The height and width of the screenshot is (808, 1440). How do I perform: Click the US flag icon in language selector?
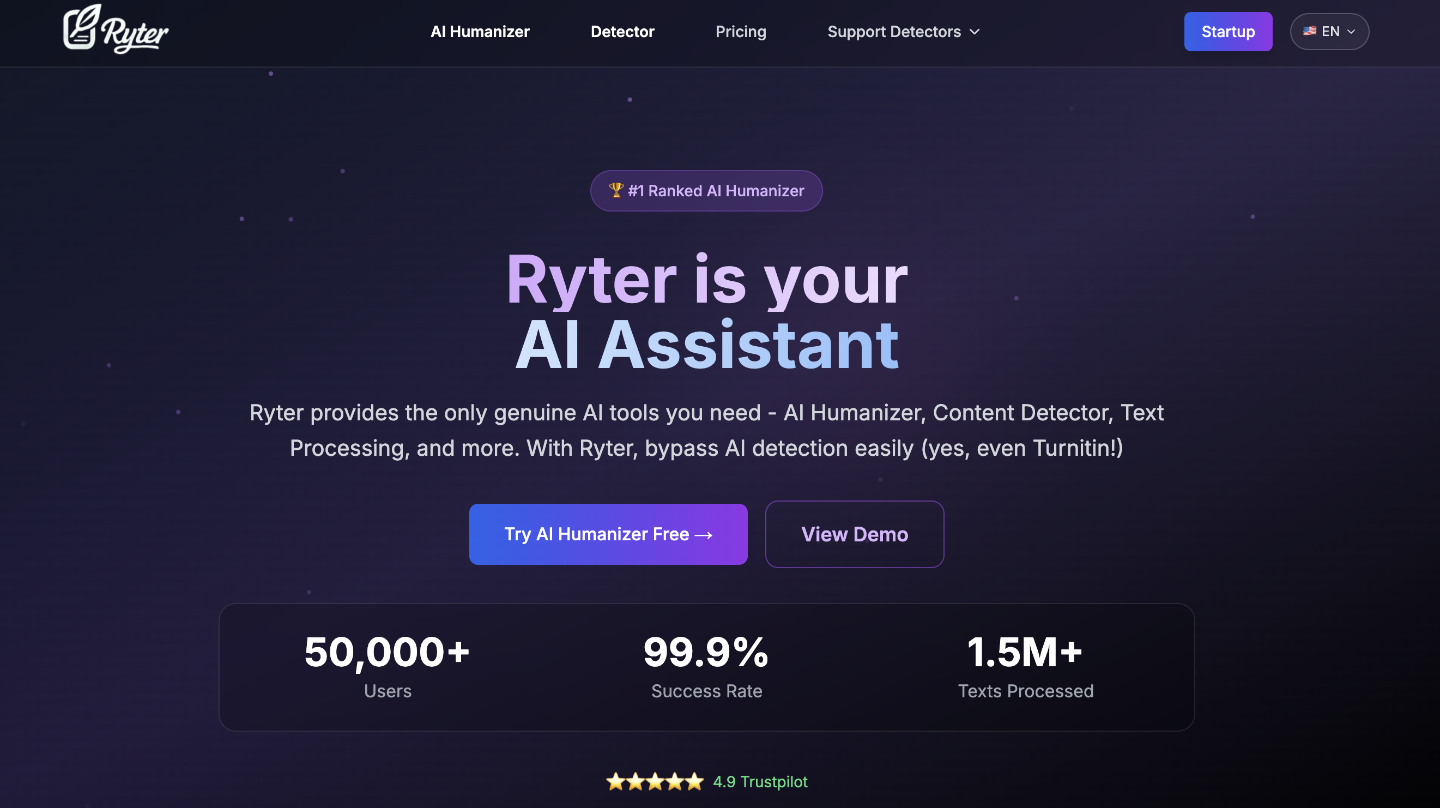(x=1310, y=31)
